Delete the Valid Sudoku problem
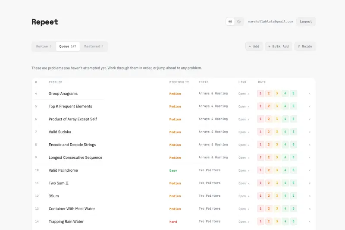Viewport: 345px width, 230px height. pos(309,132)
